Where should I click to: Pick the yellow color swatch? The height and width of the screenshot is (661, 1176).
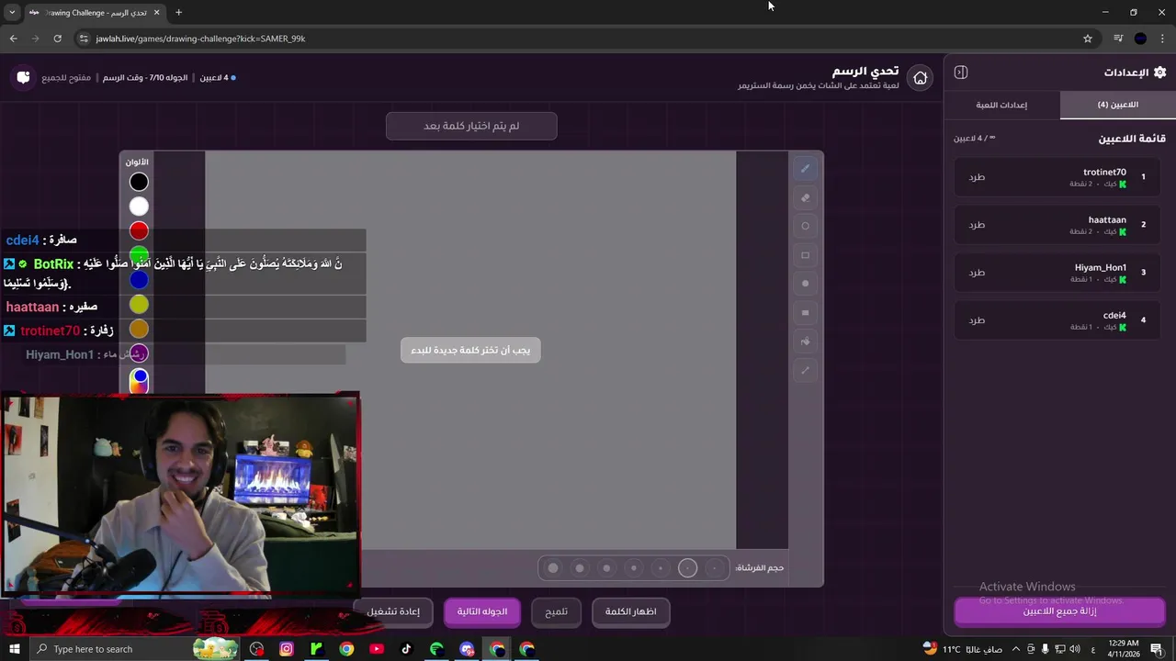tap(139, 304)
